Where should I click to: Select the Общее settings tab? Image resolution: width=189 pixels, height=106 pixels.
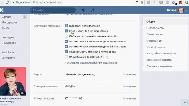[x=165, y=21]
